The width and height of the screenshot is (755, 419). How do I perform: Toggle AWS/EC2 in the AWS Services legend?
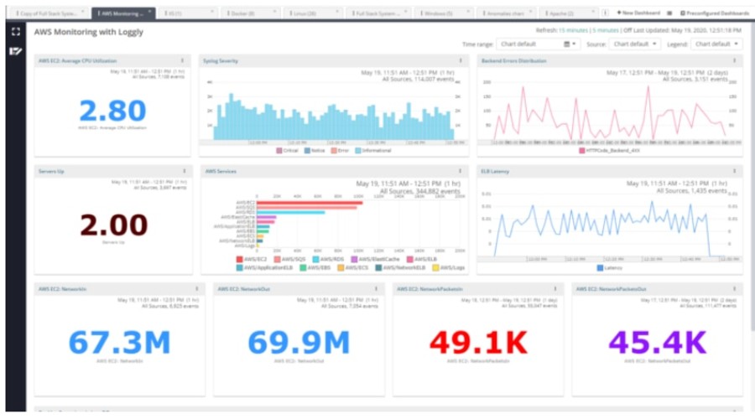[252, 259]
